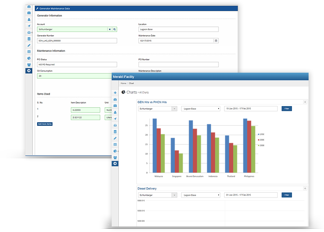Click the Generator Number input field
324x232 pixels.
pos(77,41)
